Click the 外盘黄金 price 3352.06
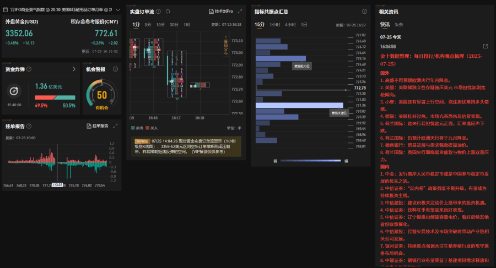This screenshot has width=496, height=268. pos(19,33)
